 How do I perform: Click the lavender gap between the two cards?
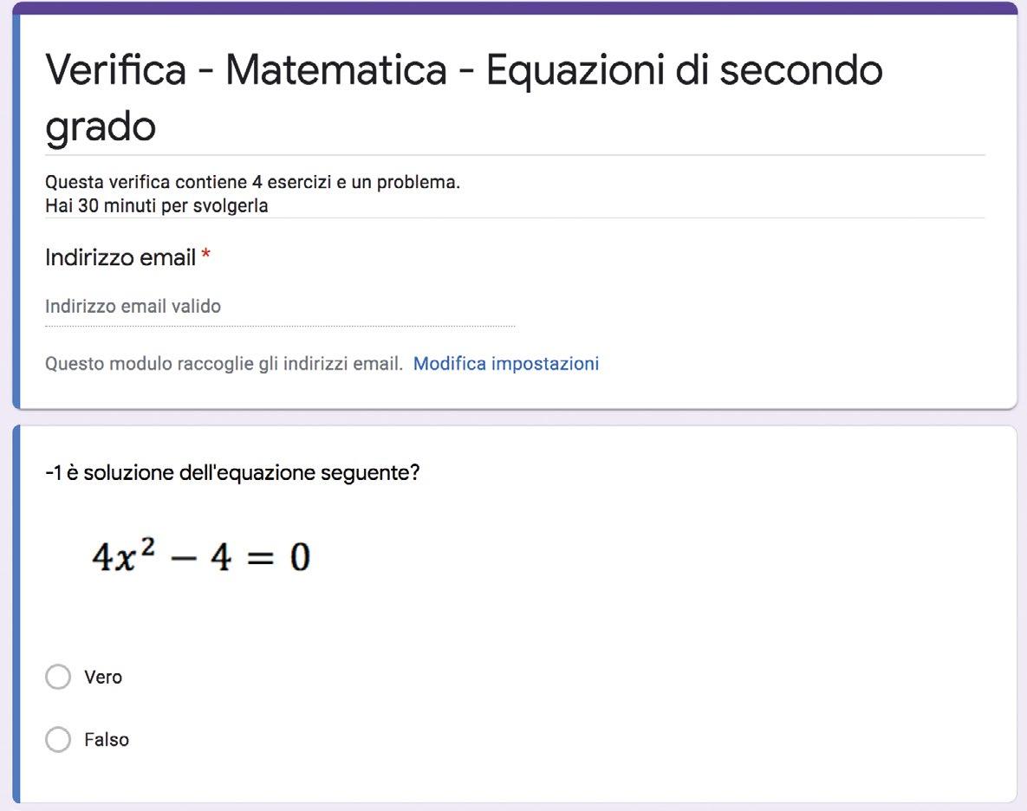pyautogui.click(x=514, y=418)
